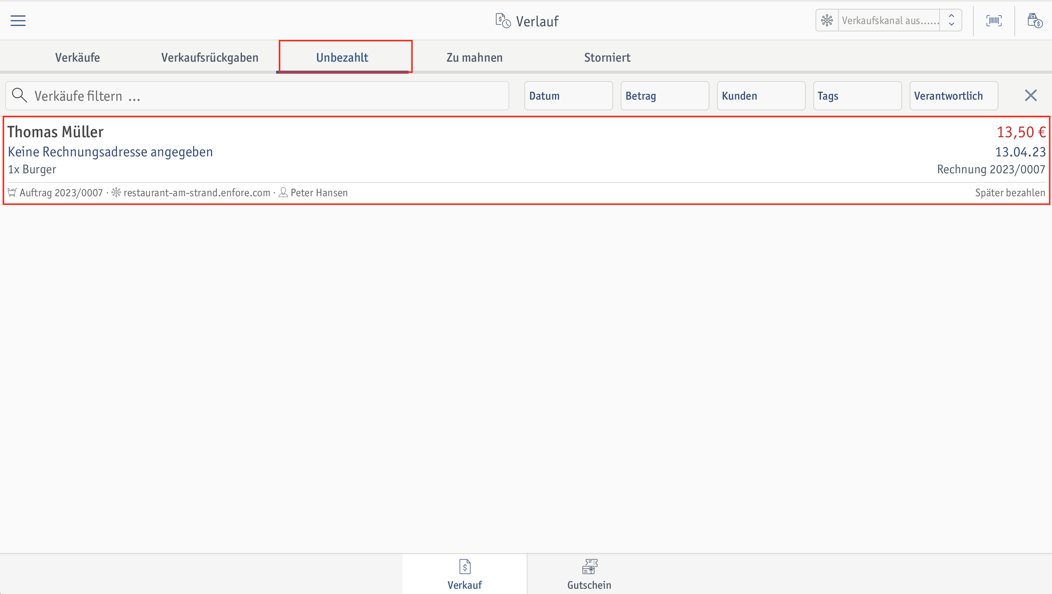Click the cart icon beside Auftrag 2023/0007

12,192
